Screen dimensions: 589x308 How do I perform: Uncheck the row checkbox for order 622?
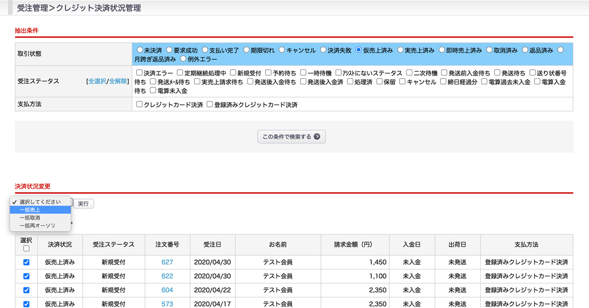click(27, 276)
